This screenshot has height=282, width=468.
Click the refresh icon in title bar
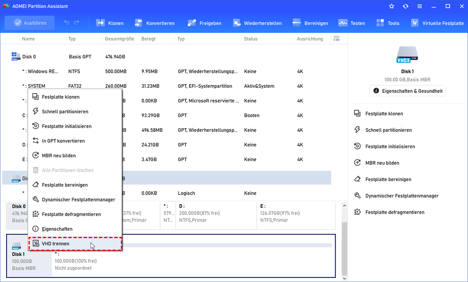pyautogui.click(x=405, y=6)
